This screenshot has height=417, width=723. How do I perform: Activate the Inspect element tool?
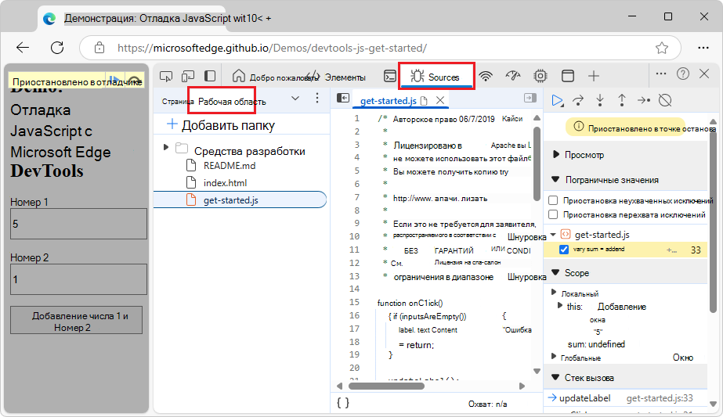(166, 76)
